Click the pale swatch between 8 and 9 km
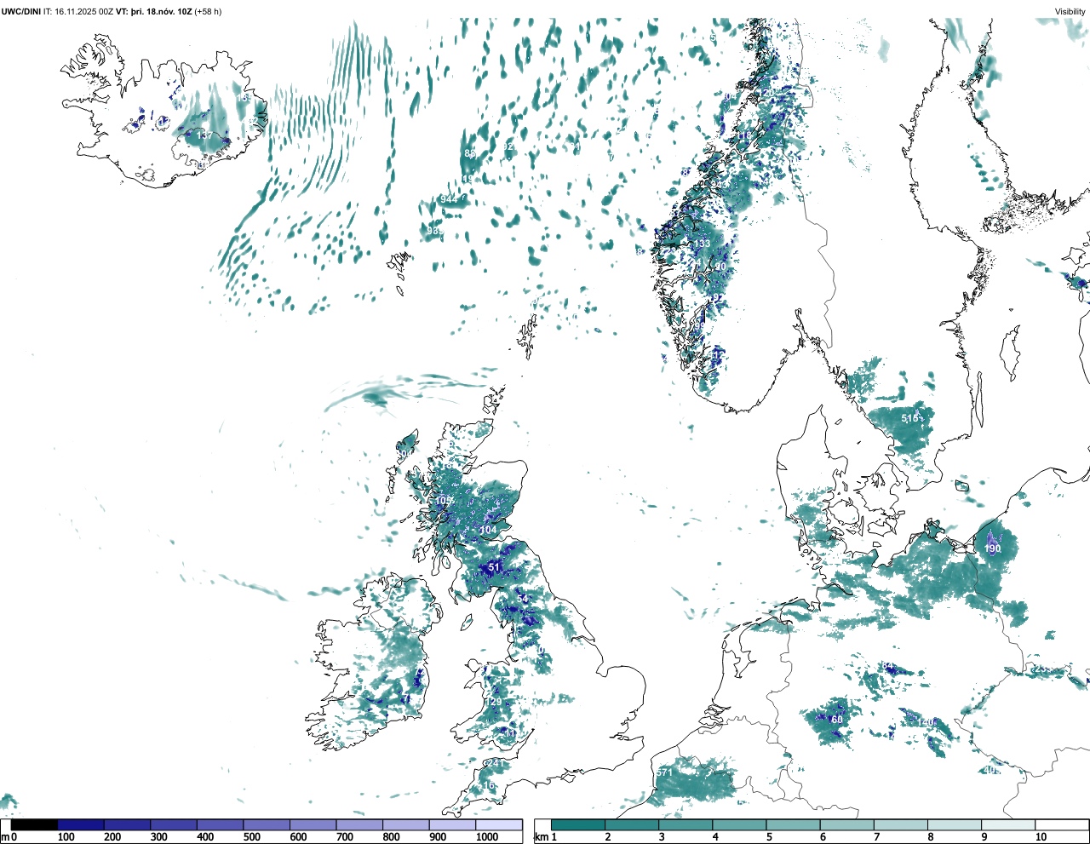 (x=954, y=824)
